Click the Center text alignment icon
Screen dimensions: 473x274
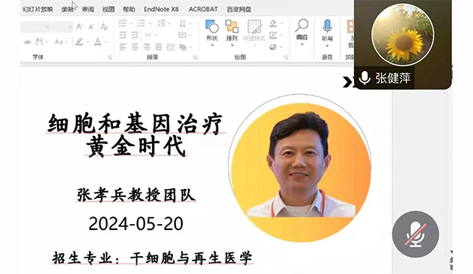[135, 47]
